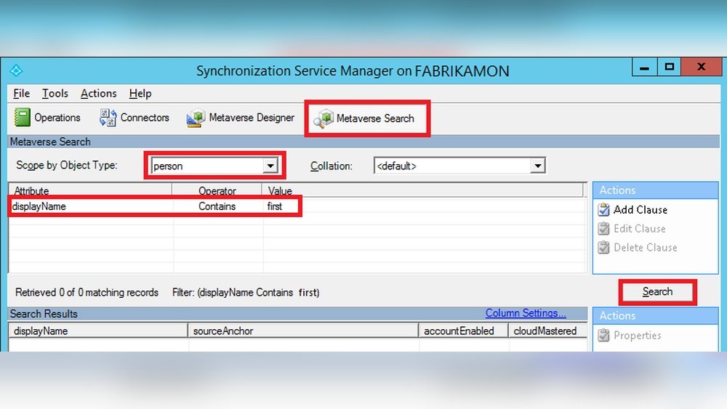This screenshot has width=727, height=409.
Task: Maximize the Synchronization Service Manager window
Action: [x=669, y=67]
